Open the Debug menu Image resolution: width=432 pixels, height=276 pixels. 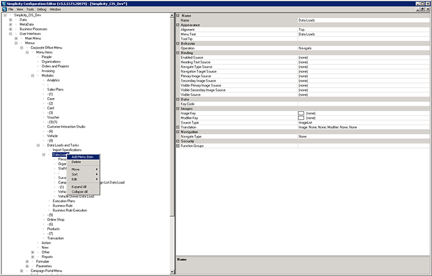click(42, 9)
